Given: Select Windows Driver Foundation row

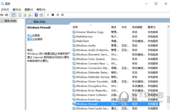Looking at the screenshot, I should [116, 81].
